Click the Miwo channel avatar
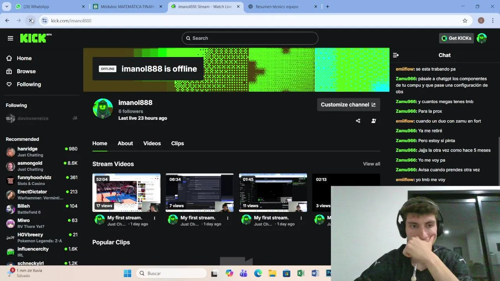 click(11, 224)
